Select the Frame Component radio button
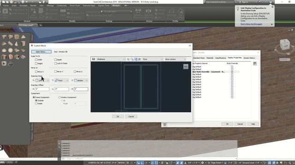The height and width of the screenshot is (165, 295). click(34, 97)
